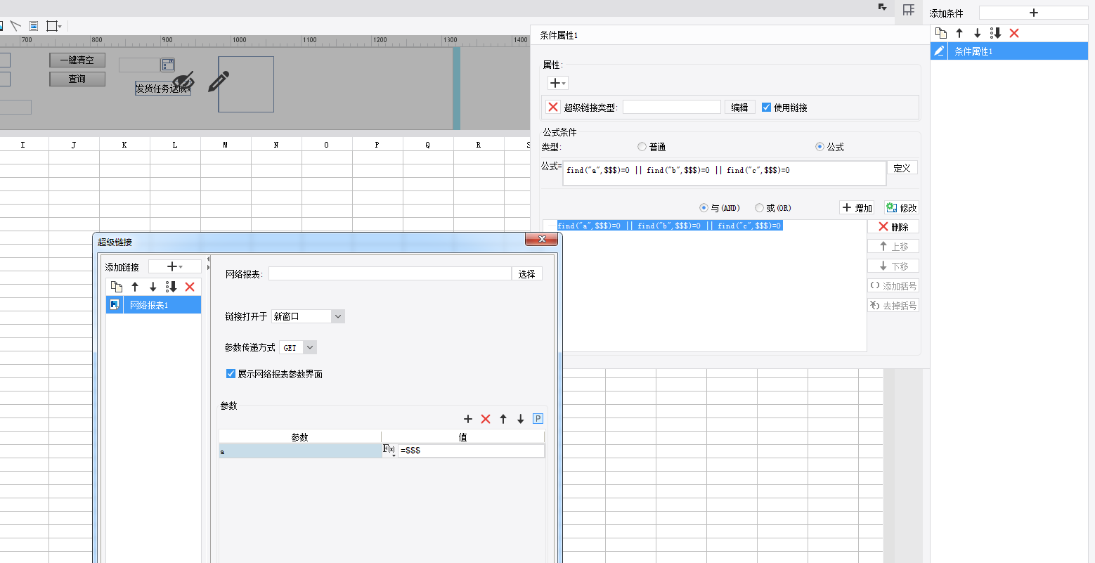Delete the selected condition in the condition list toolbar
The image size is (1095, 563).
click(1013, 33)
